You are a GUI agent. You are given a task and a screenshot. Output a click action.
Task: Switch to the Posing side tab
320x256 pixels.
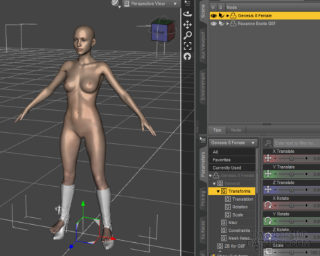point(203,198)
